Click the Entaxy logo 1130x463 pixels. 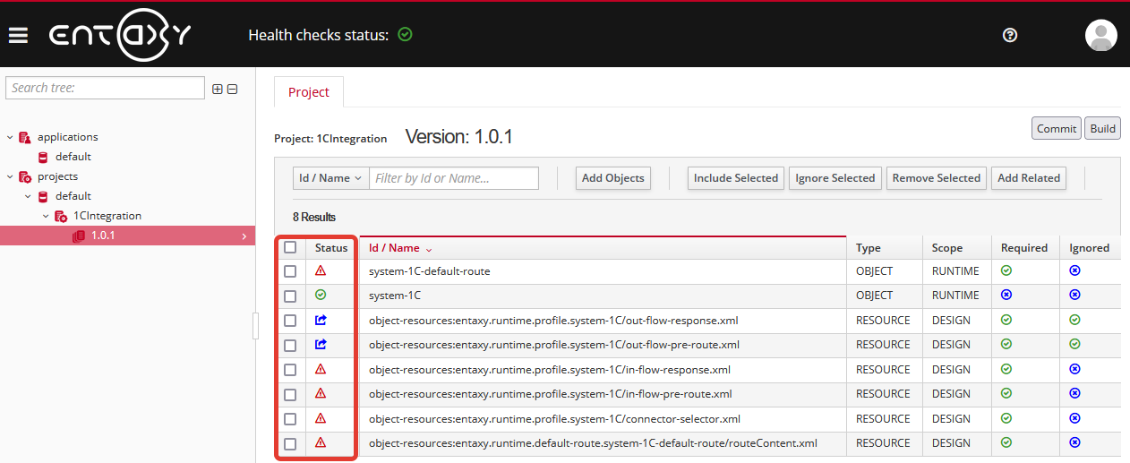[x=120, y=35]
